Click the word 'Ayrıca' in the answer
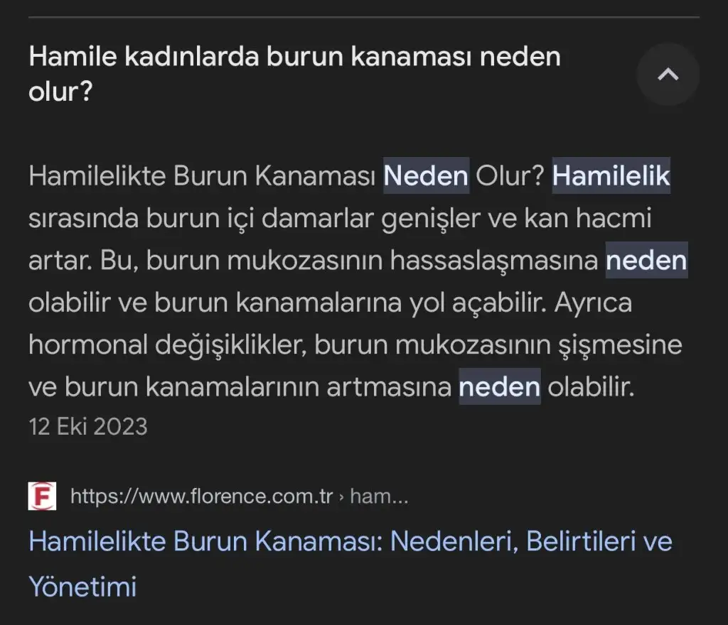 [586, 303]
